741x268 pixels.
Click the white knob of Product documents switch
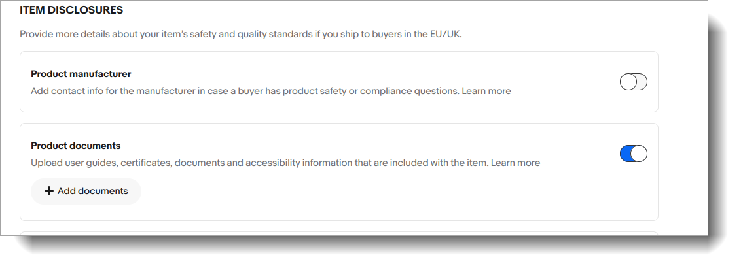pos(640,154)
